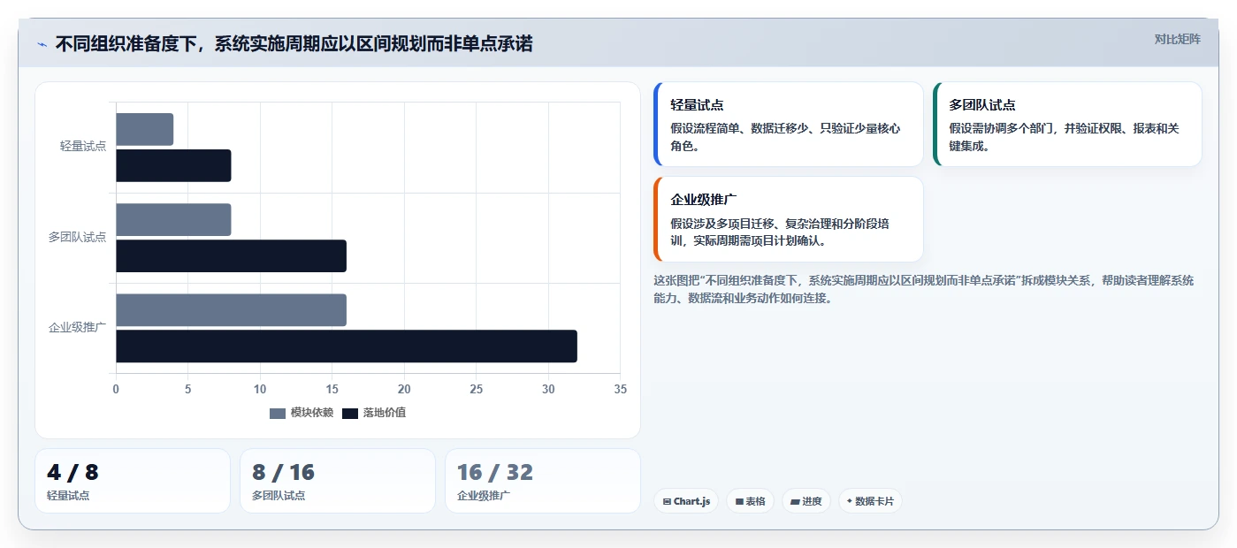Click the x-axis tick labeled 35
The height and width of the screenshot is (548, 1237).
(620, 389)
